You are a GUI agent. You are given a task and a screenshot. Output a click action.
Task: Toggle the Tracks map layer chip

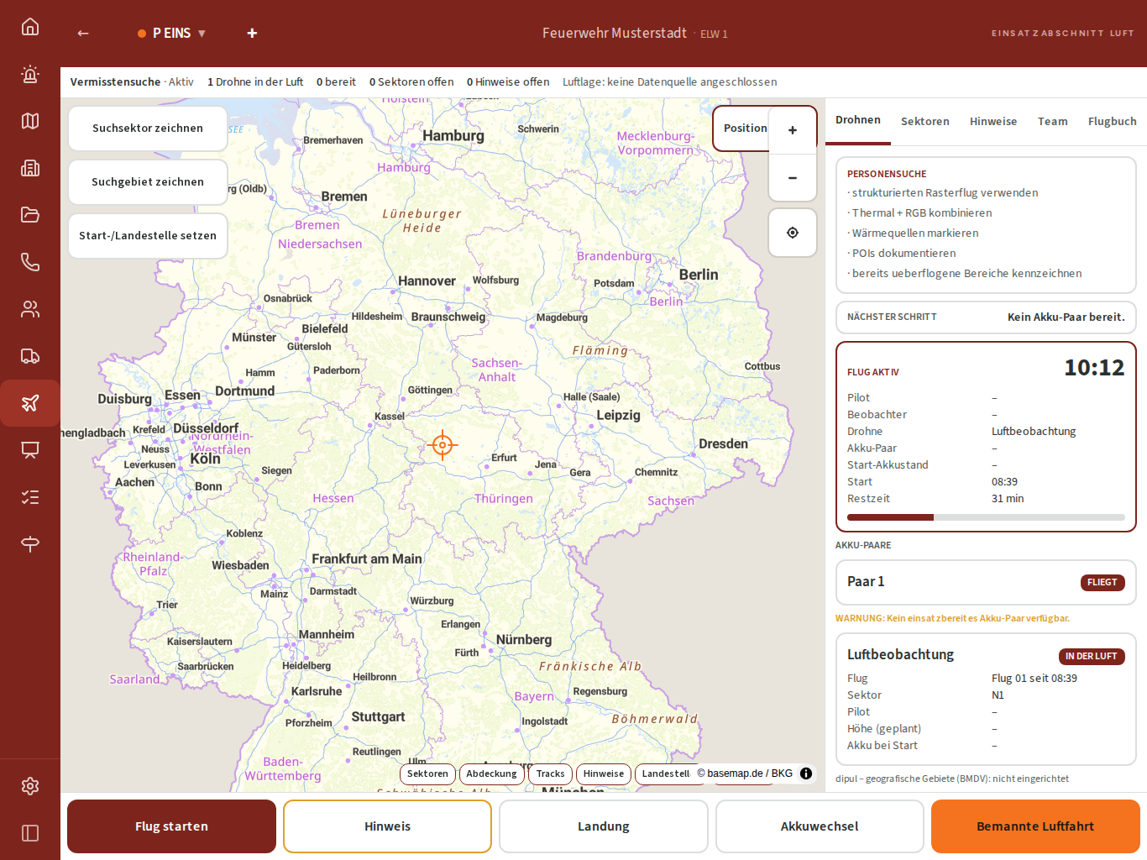click(551, 774)
